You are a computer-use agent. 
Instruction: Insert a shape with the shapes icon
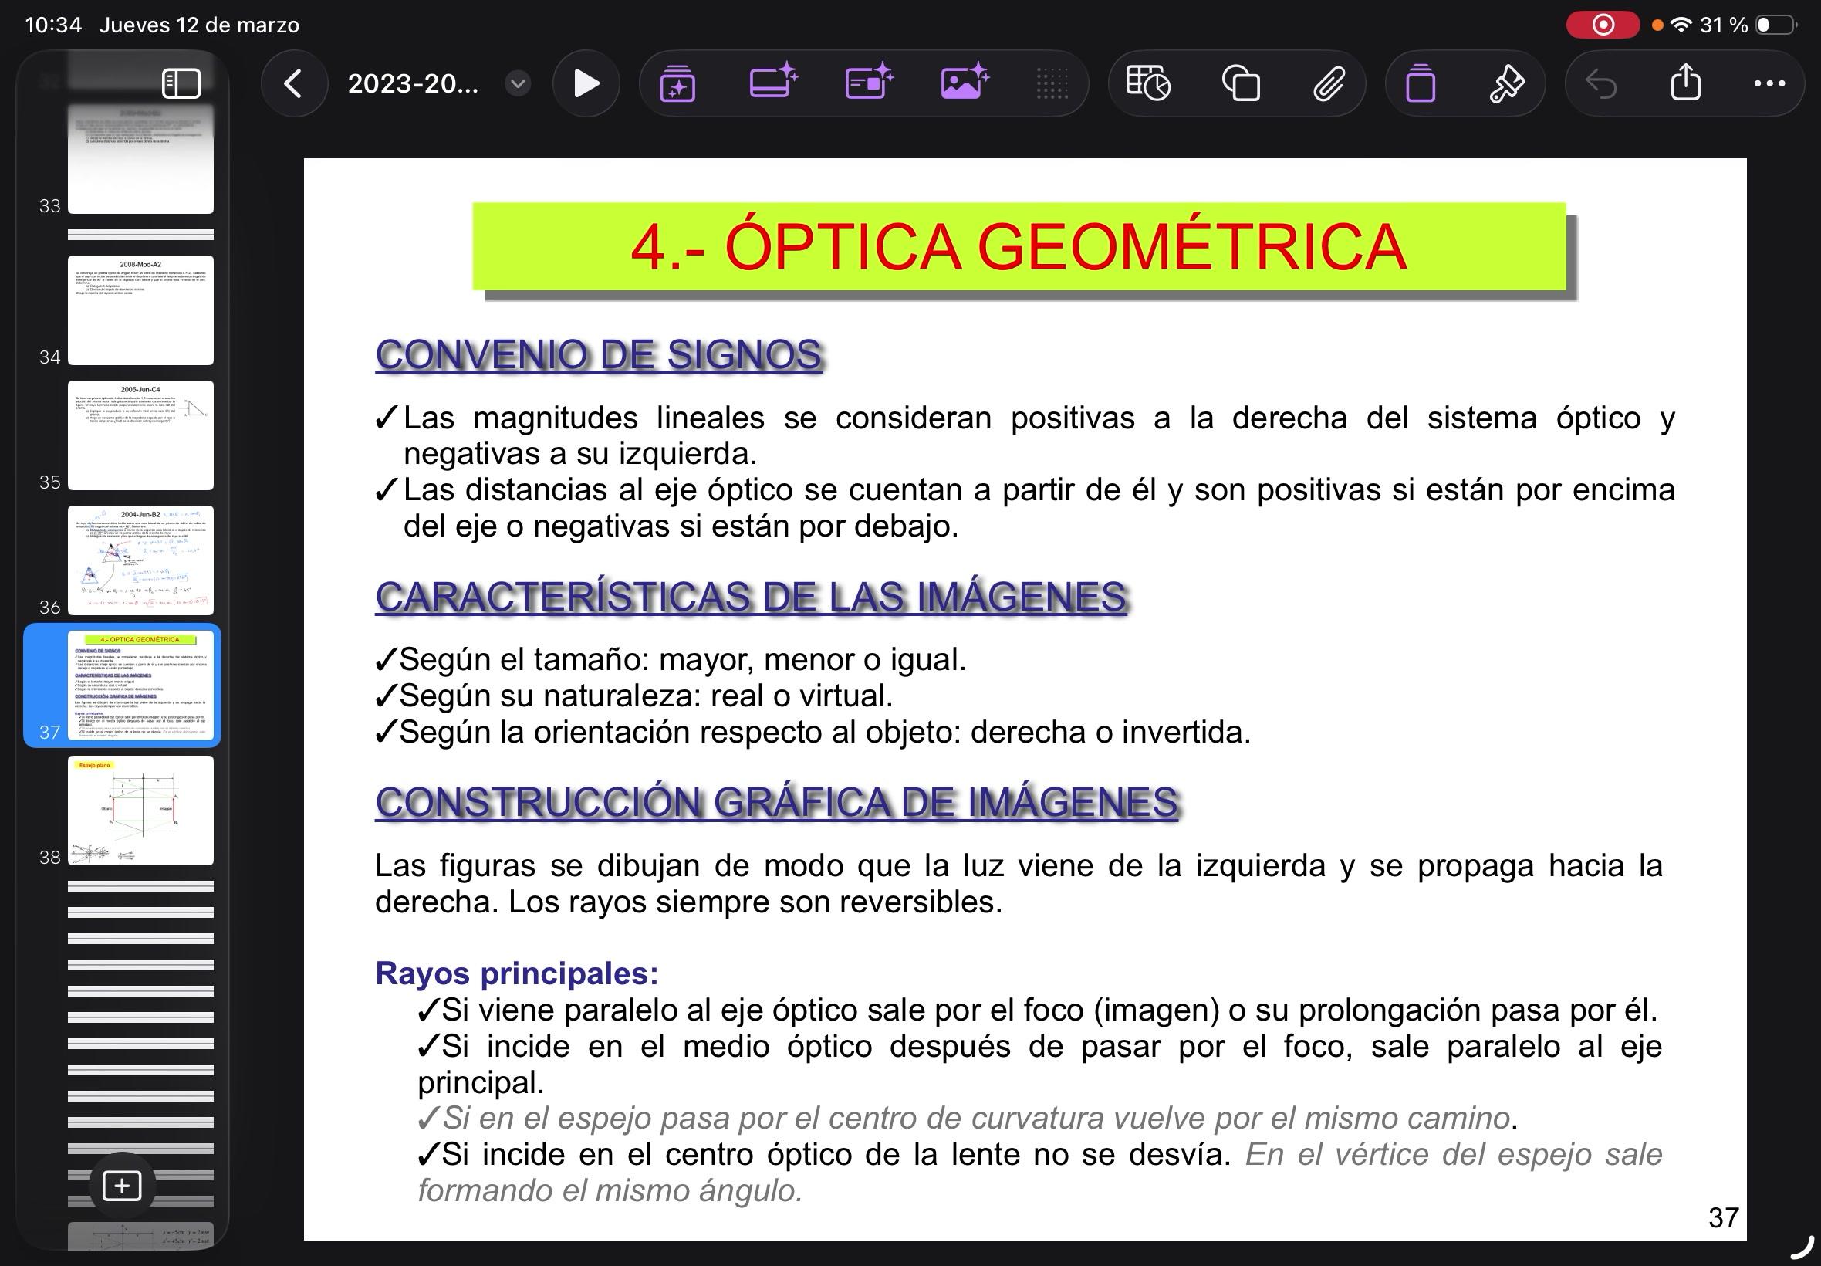pyautogui.click(x=1241, y=83)
